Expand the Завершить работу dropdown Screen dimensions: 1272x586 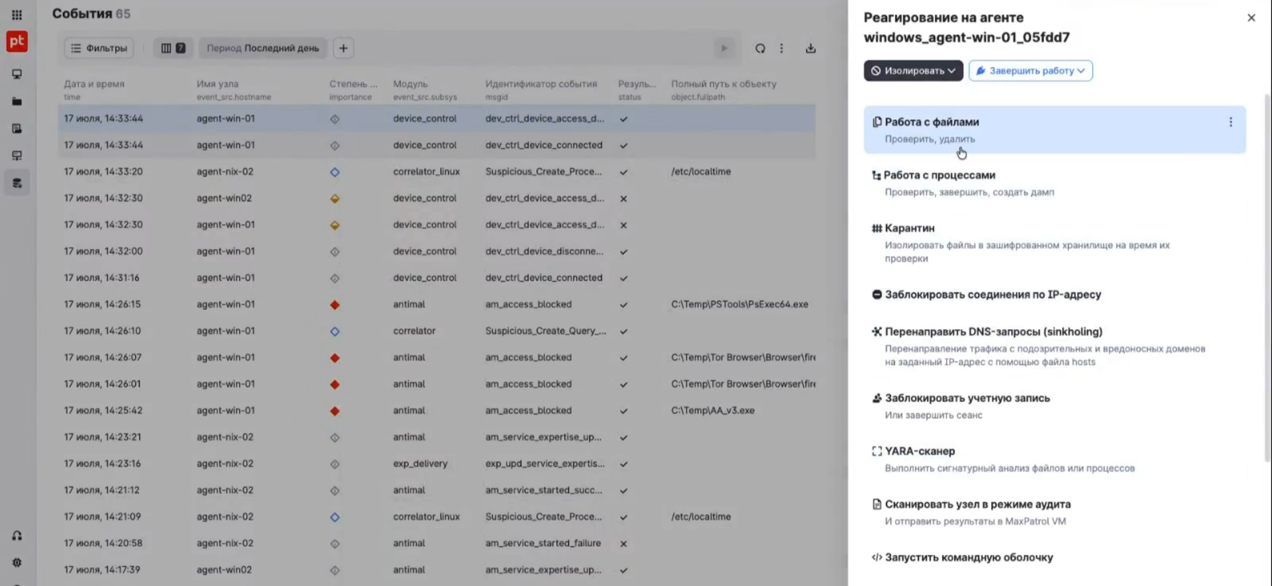[x=1030, y=71]
